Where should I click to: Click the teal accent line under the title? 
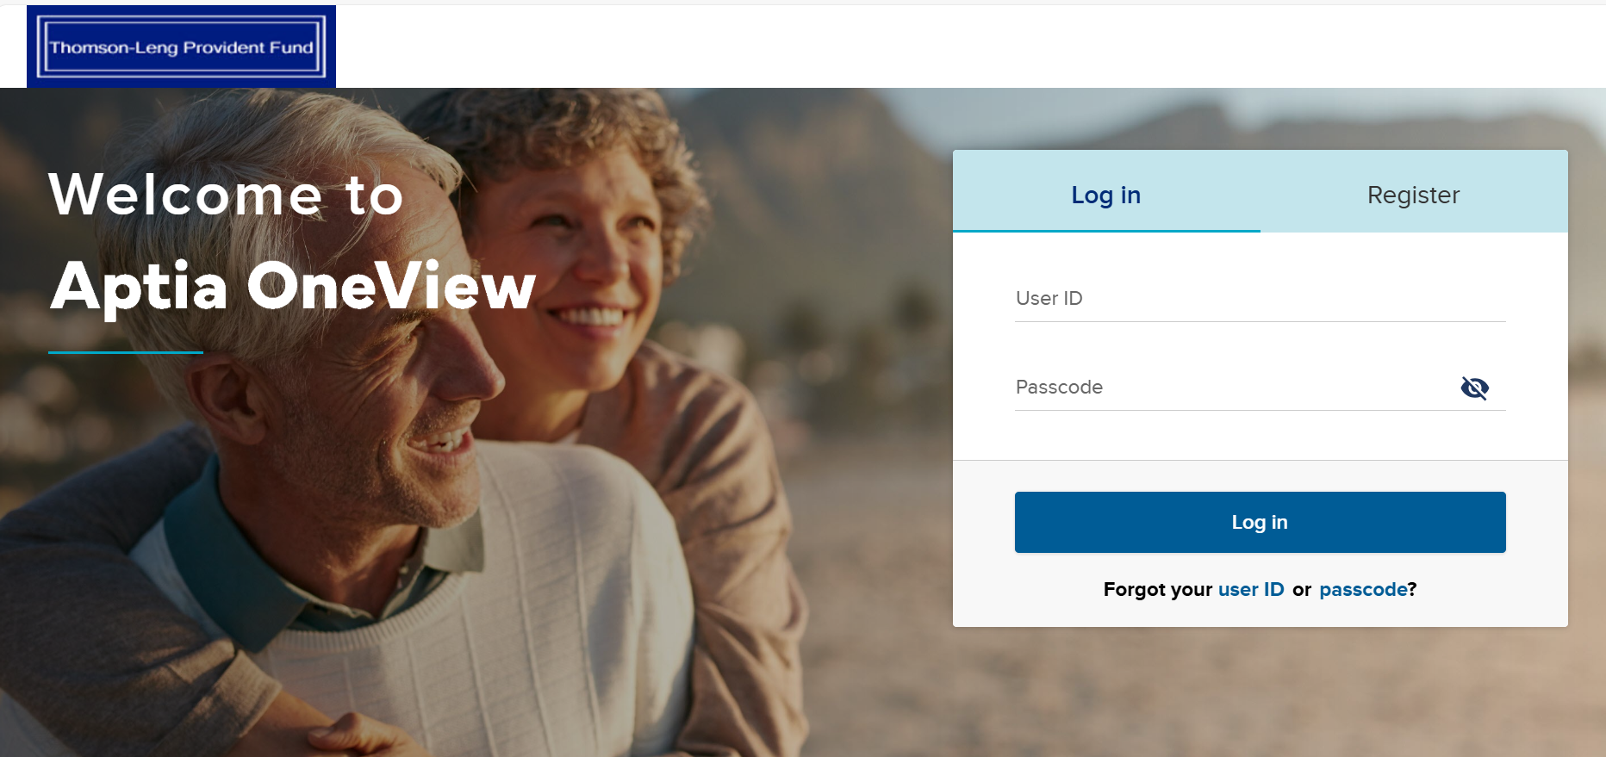[126, 352]
